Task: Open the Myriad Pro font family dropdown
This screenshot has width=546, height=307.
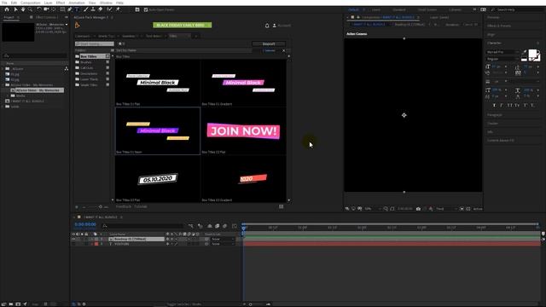Action: [502, 52]
